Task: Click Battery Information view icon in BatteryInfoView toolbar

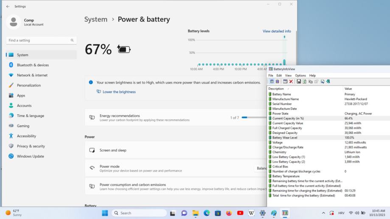Action: (272, 81)
